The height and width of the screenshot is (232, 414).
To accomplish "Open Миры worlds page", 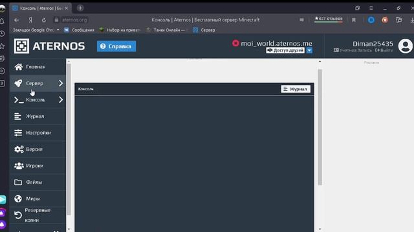I will coord(38,198).
